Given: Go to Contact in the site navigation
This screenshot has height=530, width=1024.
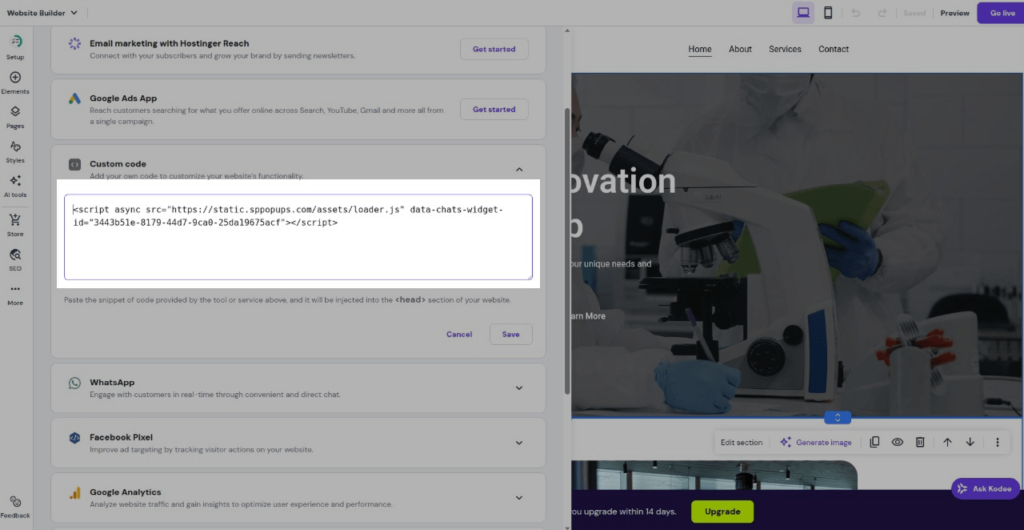Looking at the screenshot, I should coord(834,49).
